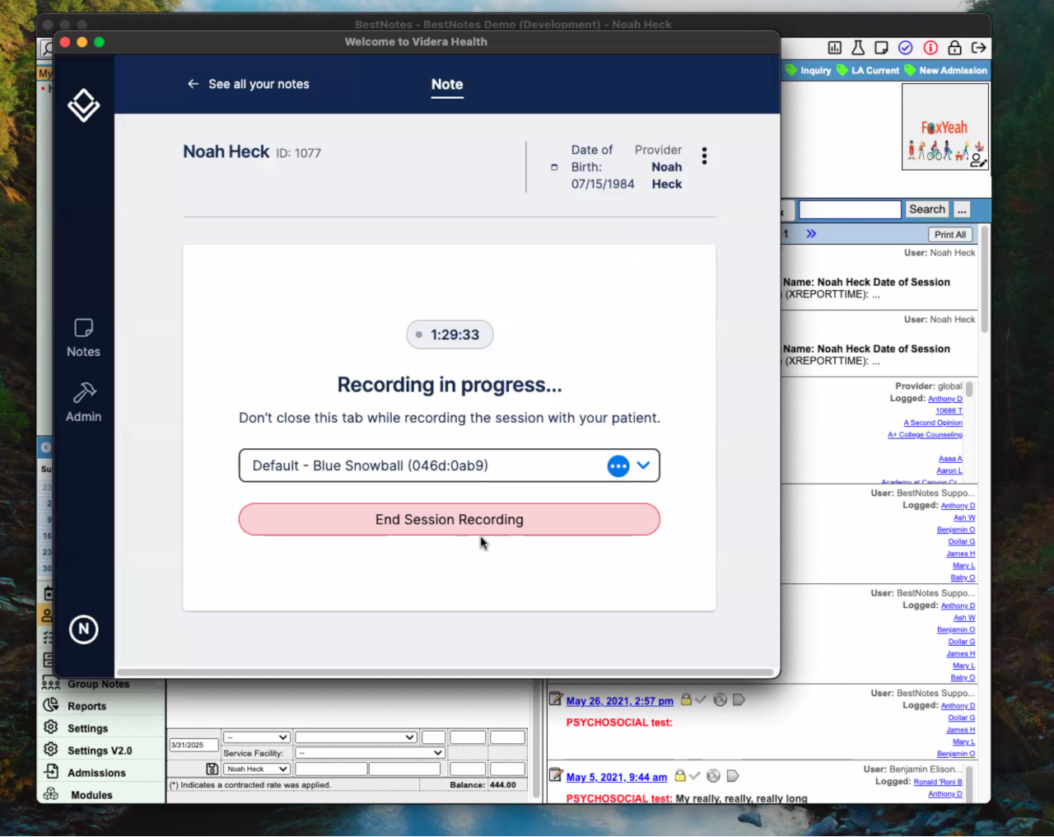Click the lab flask icon in BestNotes toolbar
This screenshot has width=1054, height=837.
tap(858, 48)
